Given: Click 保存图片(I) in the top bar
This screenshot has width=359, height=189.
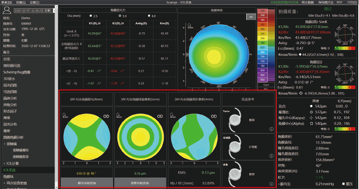Looking at the screenshot, I should pos(325,2).
